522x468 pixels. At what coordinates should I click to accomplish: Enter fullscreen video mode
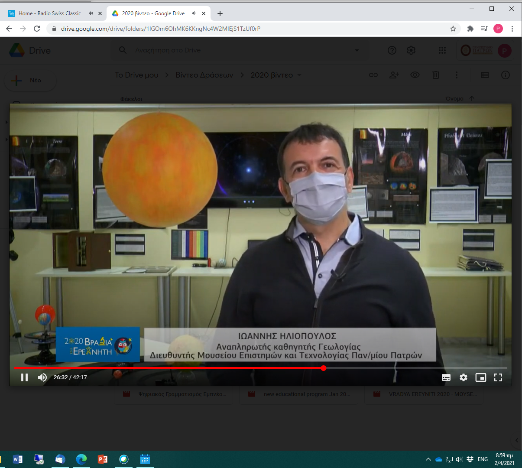point(498,377)
